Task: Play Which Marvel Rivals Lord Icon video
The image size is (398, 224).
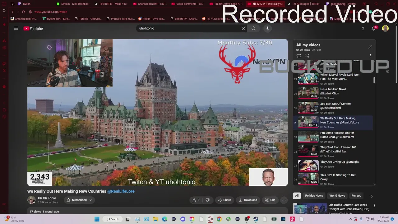Action: 333,79
